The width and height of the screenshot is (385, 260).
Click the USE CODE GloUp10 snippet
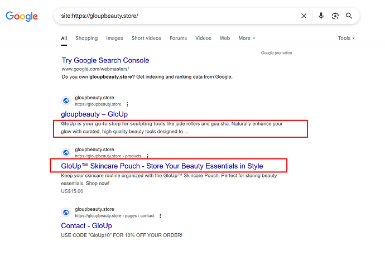pos(122,235)
